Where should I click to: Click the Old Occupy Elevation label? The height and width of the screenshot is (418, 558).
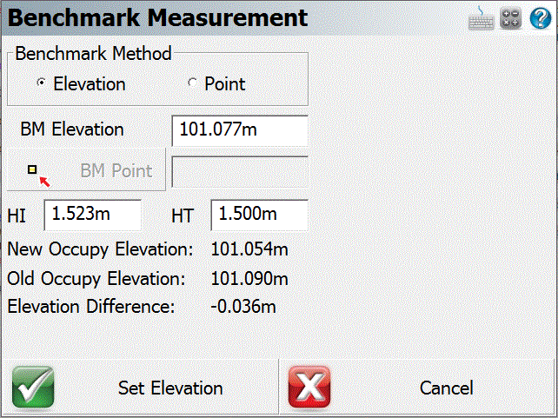96,279
